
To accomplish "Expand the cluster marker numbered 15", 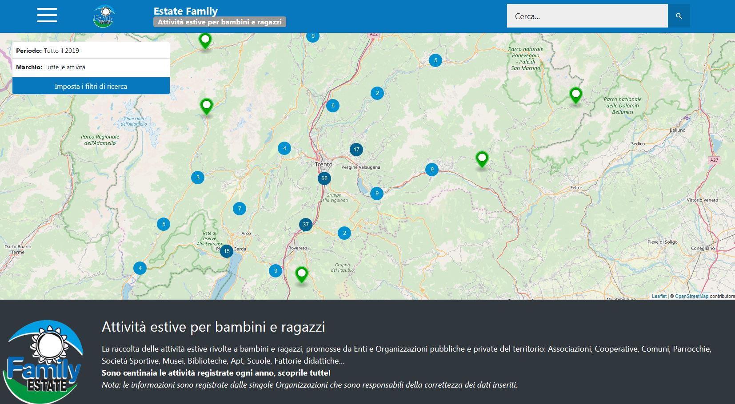I will click(x=227, y=251).
